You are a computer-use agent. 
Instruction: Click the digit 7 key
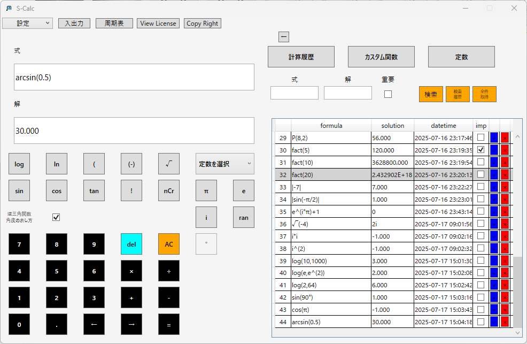coord(19,244)
